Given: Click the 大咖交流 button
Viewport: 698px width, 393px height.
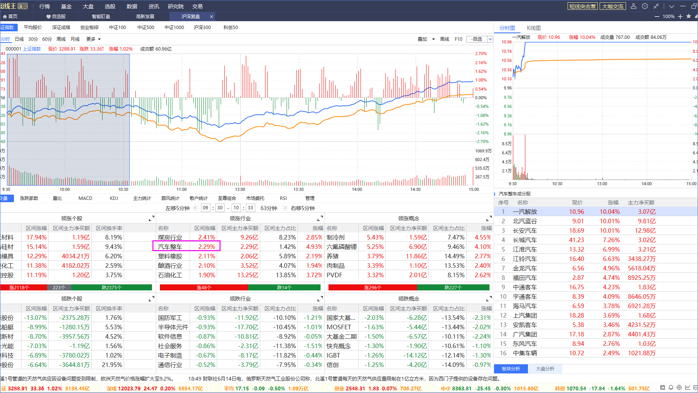Looking at the screenshot, I should click(x=613, y=6).
